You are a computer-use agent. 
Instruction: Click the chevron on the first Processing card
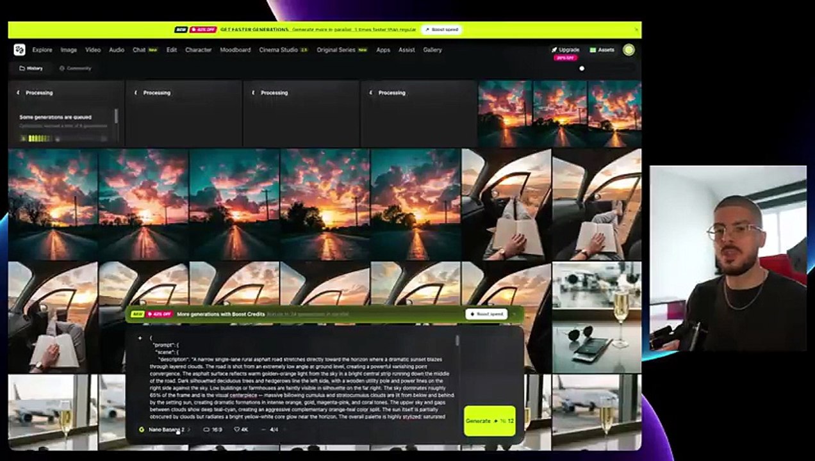click(x=18, y=93)
